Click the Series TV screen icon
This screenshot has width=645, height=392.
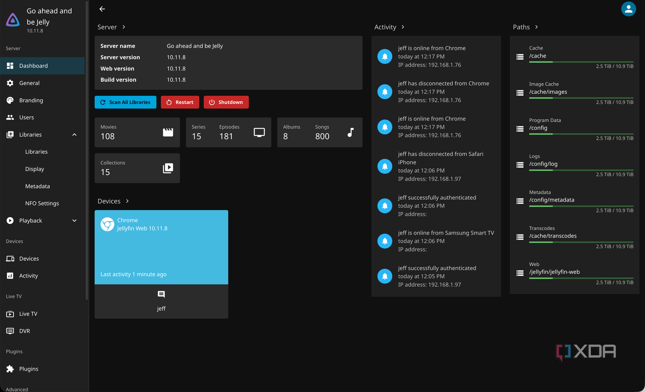pyautogui.click(x=259, y=132)
